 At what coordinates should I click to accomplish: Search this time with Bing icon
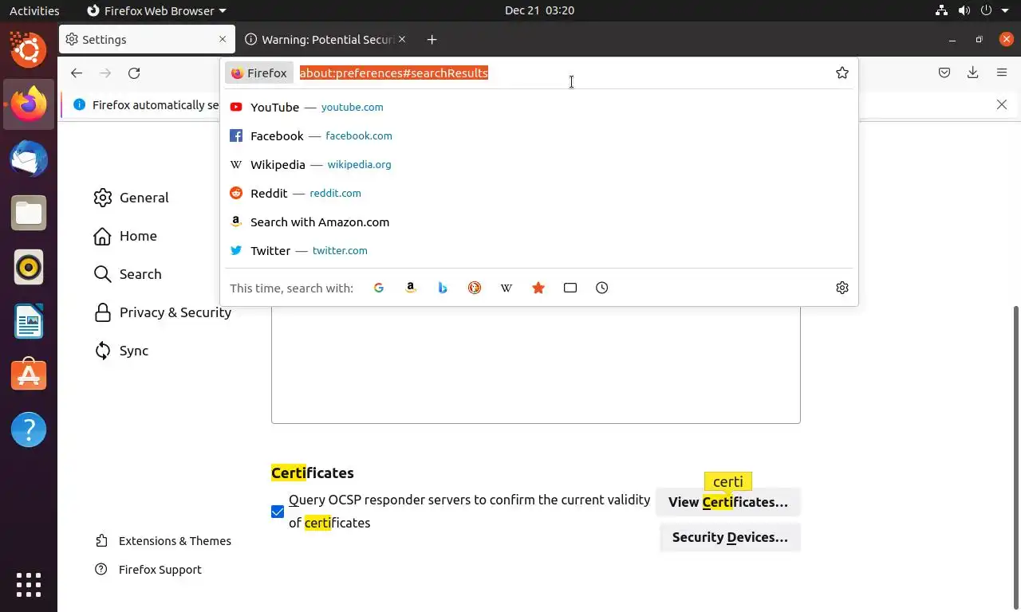pyautogui.click(x=443, y=288)
